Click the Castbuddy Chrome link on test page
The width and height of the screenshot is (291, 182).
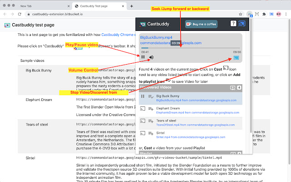click(x=118, y=35)
